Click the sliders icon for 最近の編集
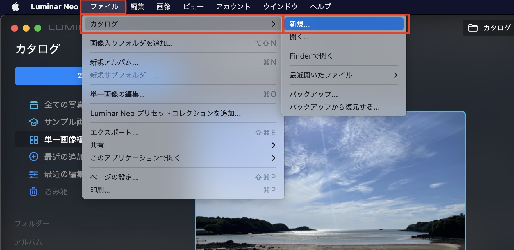The width and height of the screenshot is (514, 250). [x=34, y=174]
